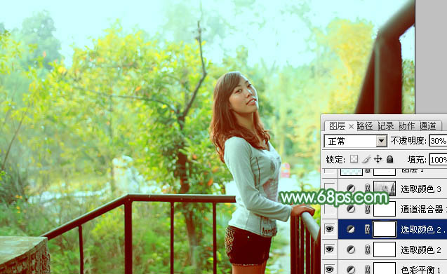
Task: Switch to the 图层 (Layers) tab
Action: tap(337, 125)
